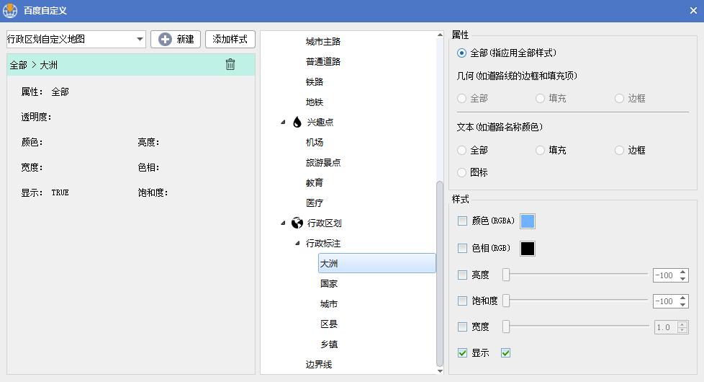Collapse the 行政标注 tree node
The height and width of the screenshot is (382, 704).
pos(297,243)
